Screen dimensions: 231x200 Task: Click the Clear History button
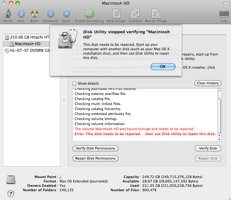208,83
